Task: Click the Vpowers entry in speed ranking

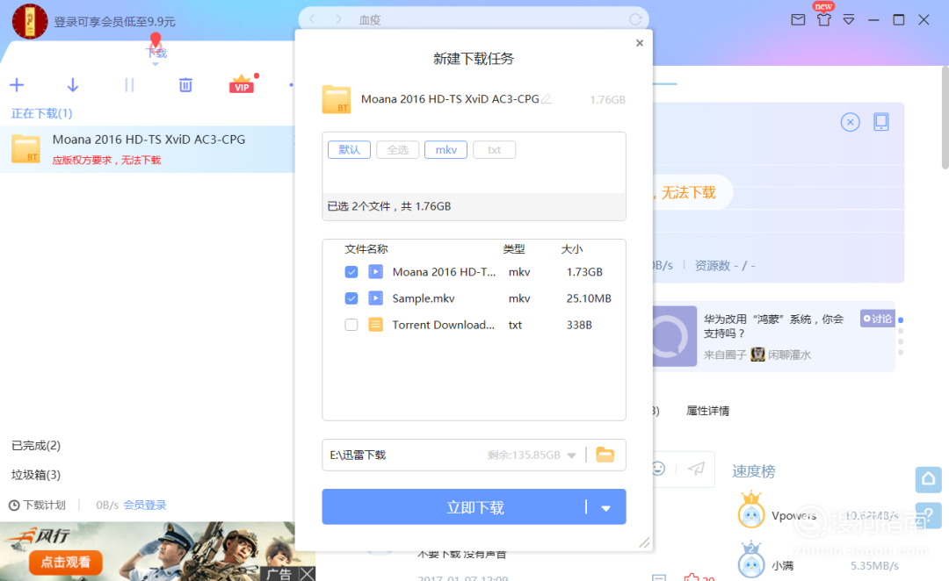Action: 818,516
